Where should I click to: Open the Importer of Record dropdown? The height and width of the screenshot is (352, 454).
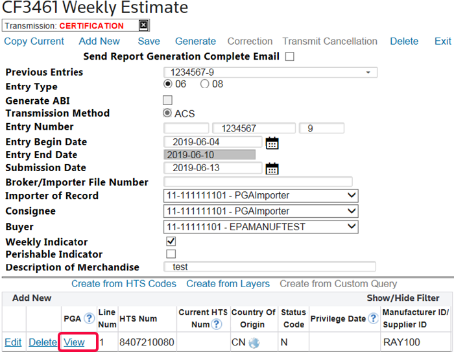(x=261, y=196)
